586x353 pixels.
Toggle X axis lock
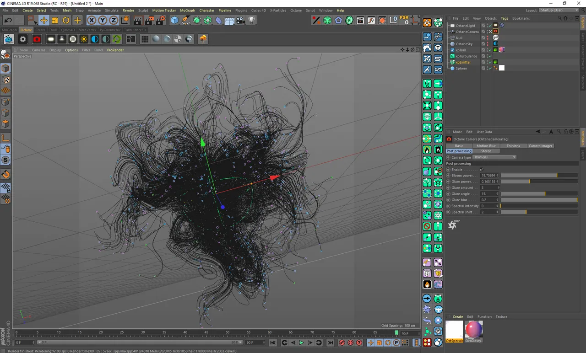click(x=92, y=20)
